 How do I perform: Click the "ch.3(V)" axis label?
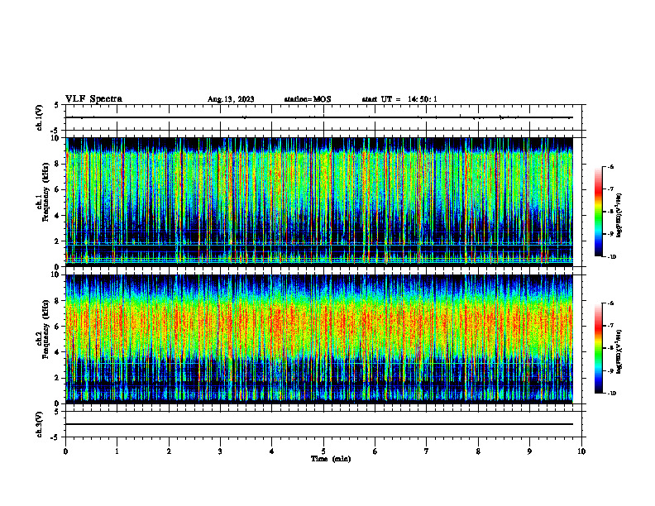pos(39,425)
